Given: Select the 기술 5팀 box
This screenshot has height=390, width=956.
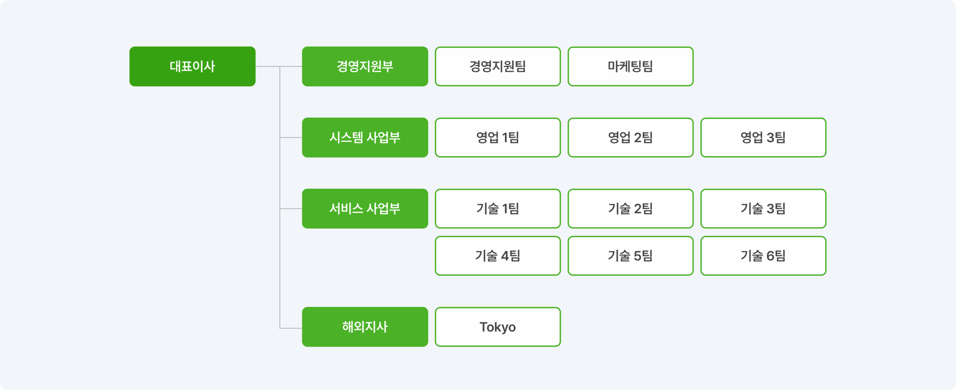Looking at the screenshot, I should 630,256.
